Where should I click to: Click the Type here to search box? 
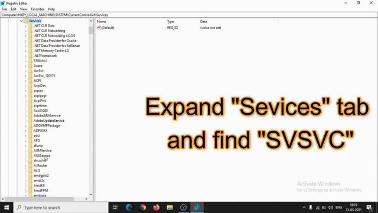(61, 208)
